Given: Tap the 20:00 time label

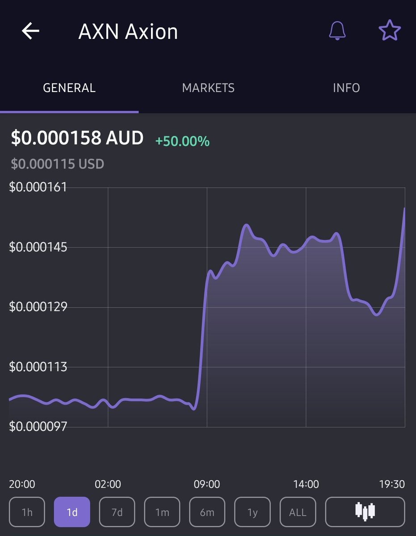Looking at the screenshot, I should pos(22,484).
